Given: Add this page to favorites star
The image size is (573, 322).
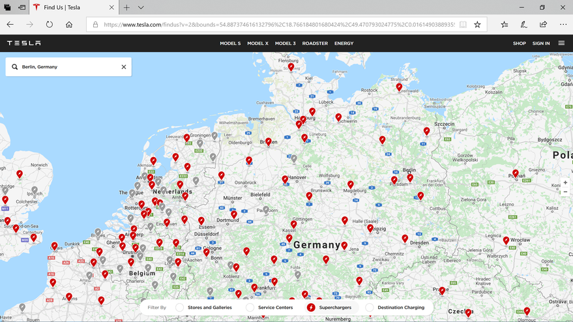Looking at the screenshot, I should tap(477, 25).
